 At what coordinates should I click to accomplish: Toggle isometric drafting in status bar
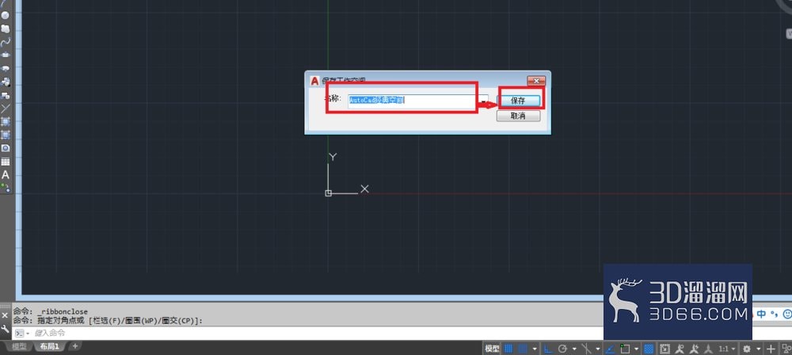coord(587,349)
